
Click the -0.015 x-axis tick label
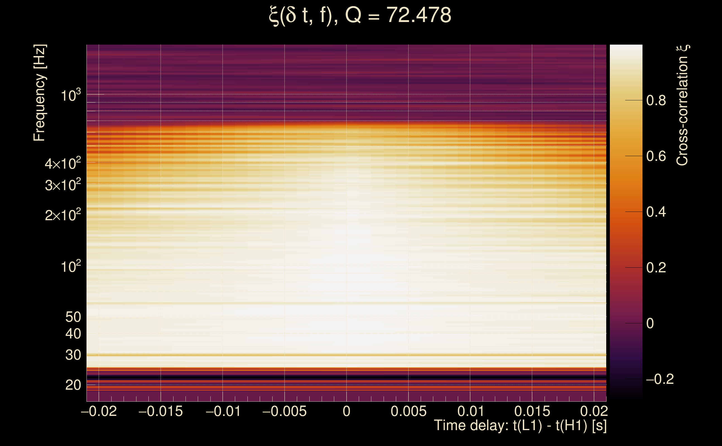click(x=161, y=411)
